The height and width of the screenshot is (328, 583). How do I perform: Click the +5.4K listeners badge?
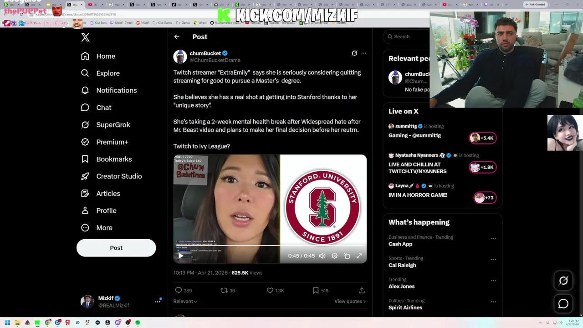point(483,138)
